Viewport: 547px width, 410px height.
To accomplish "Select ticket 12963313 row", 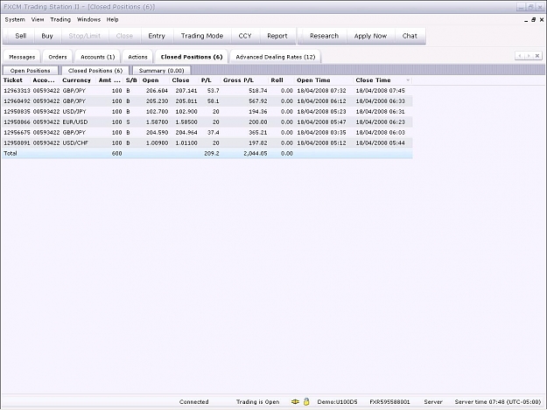I will 207,91.
